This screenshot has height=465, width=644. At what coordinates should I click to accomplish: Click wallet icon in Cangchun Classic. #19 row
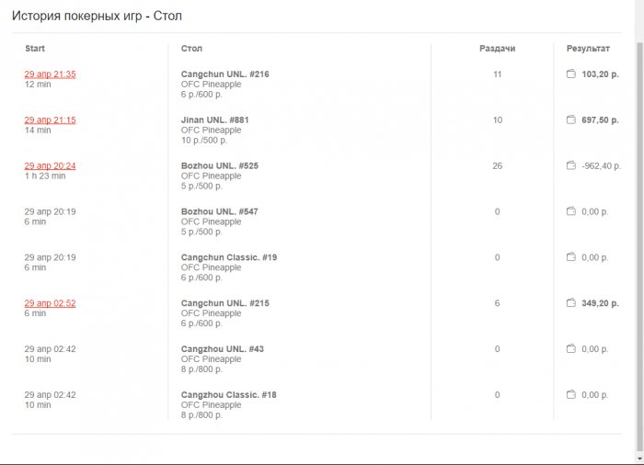(x=571, y=258)
